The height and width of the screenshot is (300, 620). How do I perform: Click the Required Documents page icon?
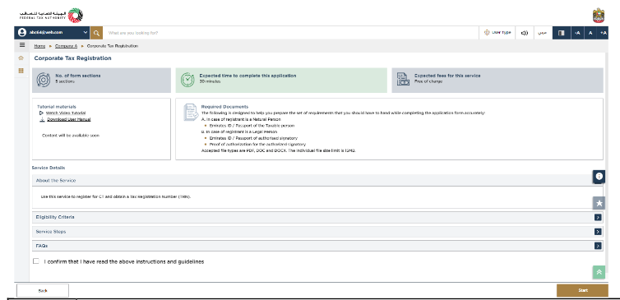191,113
